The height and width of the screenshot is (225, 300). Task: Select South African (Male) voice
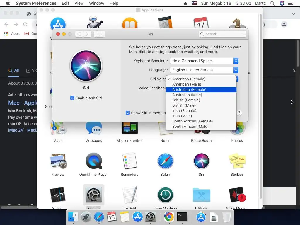201,127
